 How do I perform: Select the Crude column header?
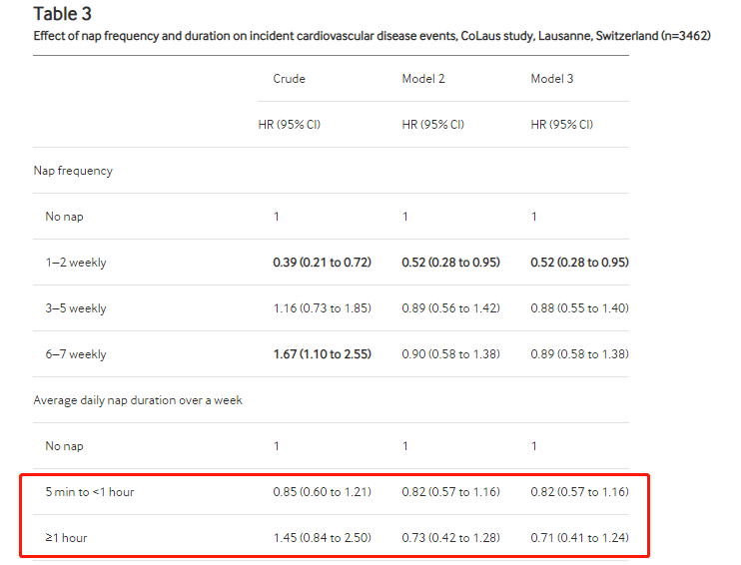coord(289,79)
